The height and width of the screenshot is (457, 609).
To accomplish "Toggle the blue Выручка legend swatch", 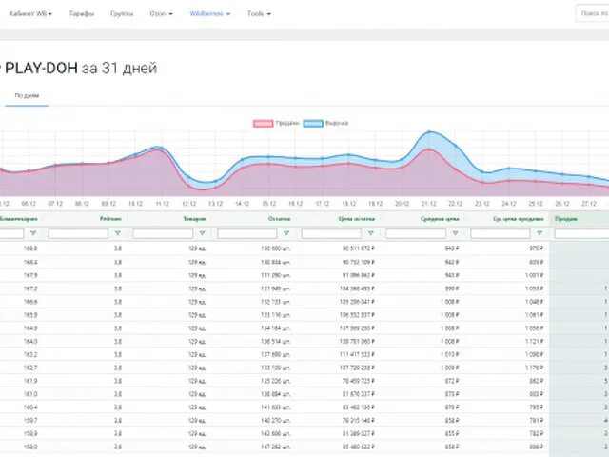I will coord(313,124).
